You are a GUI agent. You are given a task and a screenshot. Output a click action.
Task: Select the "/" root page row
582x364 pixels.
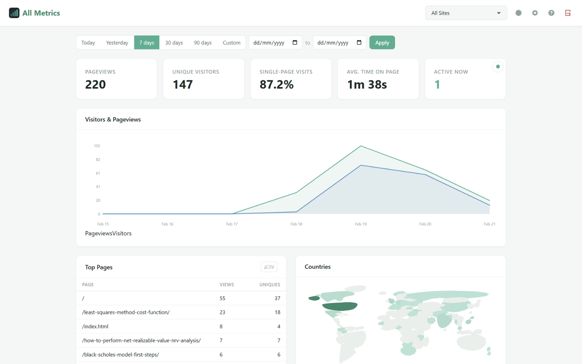(x=181, y=298)
